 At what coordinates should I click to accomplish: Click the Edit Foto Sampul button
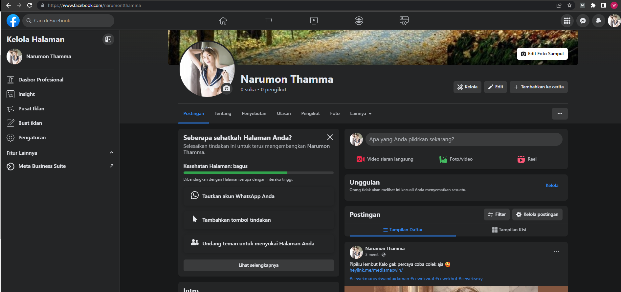542,54
